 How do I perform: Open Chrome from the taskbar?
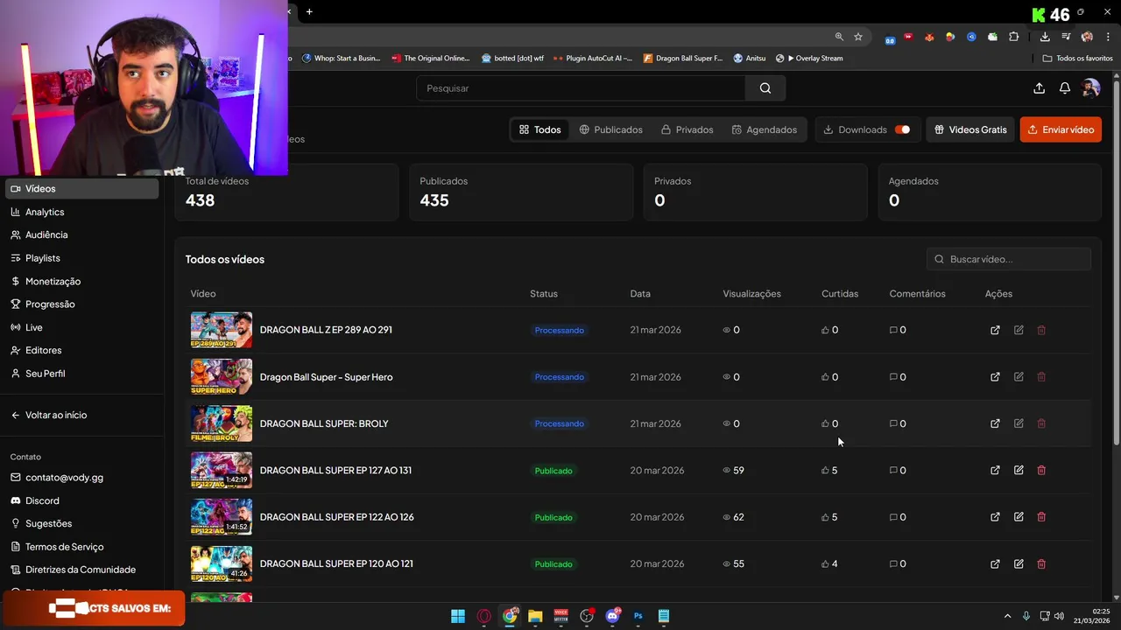pos(510,616)
